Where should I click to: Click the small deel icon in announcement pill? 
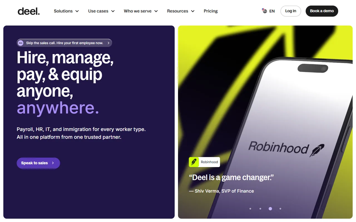[21, 43]
